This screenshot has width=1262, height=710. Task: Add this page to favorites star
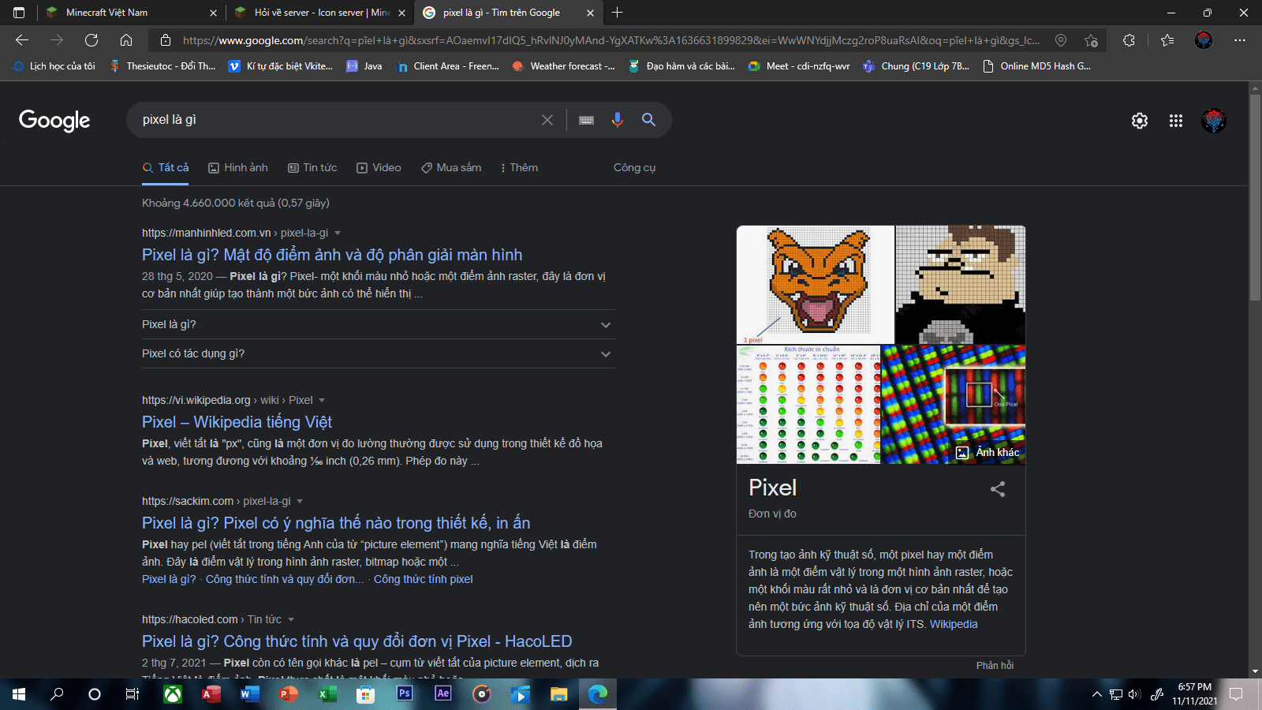(1091, 40)
